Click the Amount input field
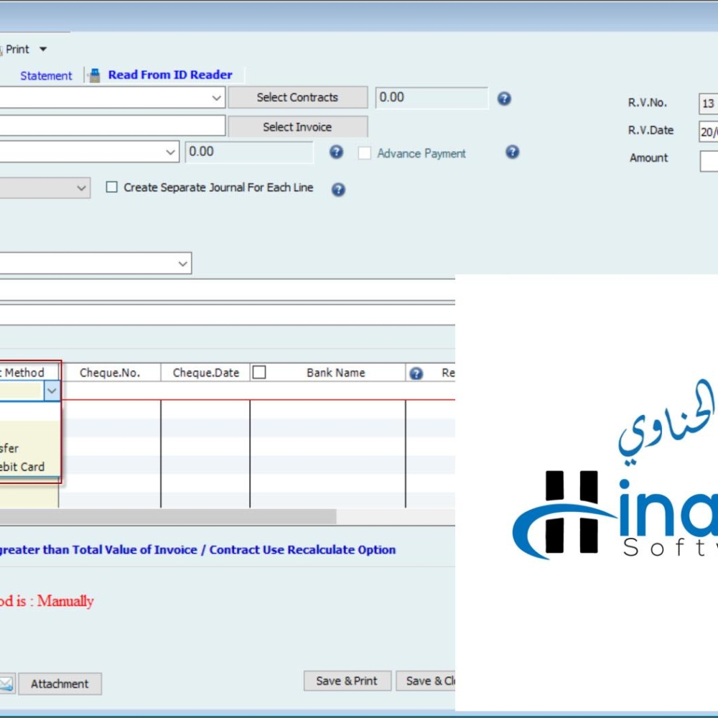The image size is (718, 718). click(x=709, y=161)
